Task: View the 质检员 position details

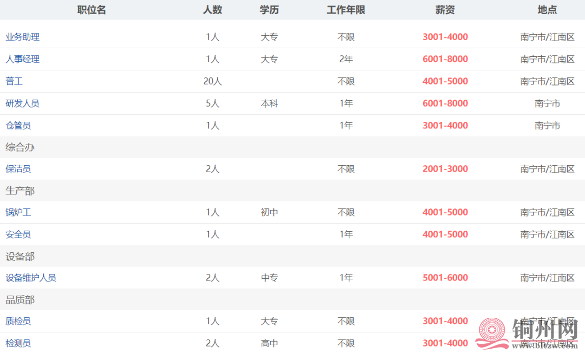Action: (x=18, y=321)
